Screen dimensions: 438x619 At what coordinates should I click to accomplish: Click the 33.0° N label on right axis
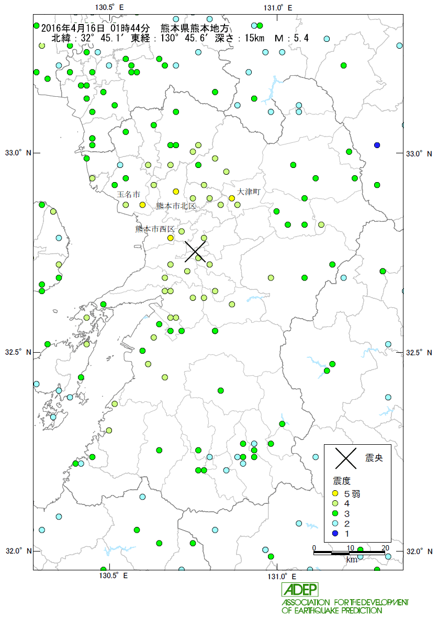[419, 153]
